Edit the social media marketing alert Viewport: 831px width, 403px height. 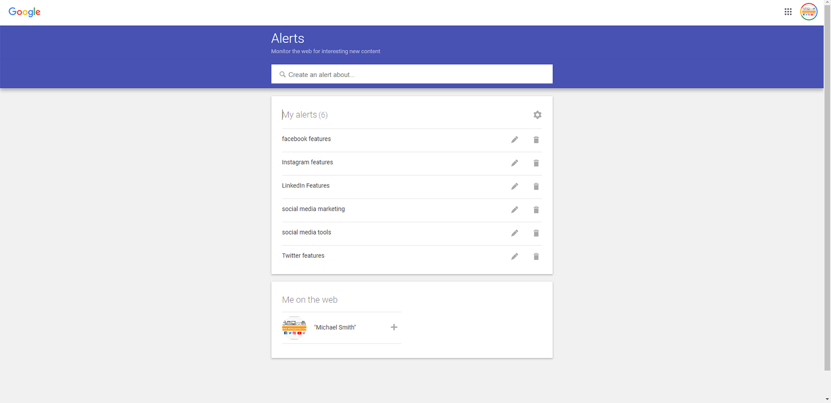click(x=514, y=210)
